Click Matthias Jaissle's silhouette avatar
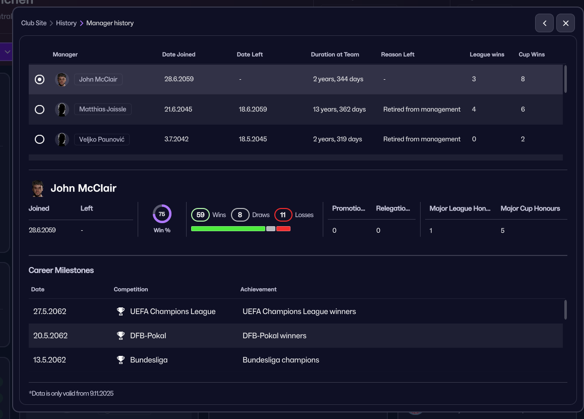 (x=62, y=110)
